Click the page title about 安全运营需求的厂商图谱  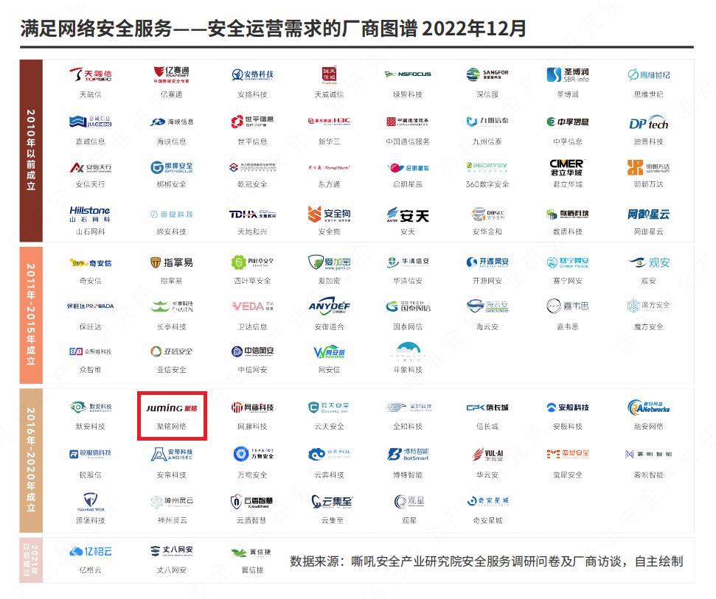(x=274, y=29)
